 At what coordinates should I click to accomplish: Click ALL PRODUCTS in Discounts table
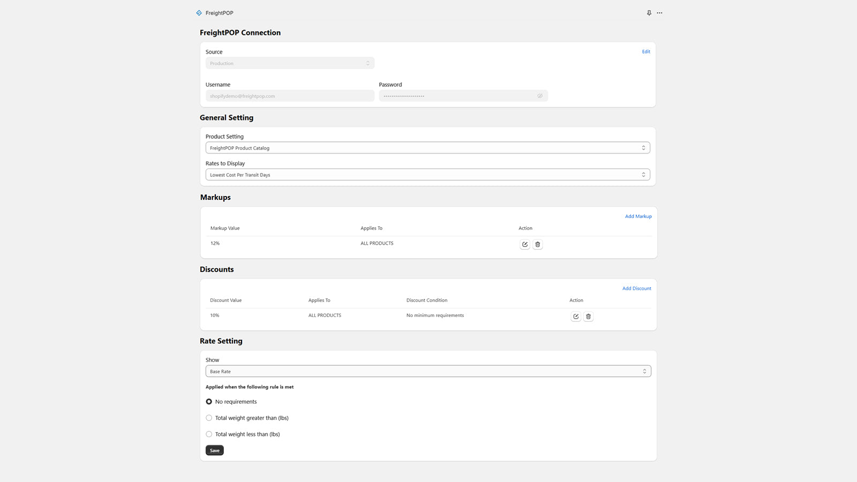coord(325,315)
